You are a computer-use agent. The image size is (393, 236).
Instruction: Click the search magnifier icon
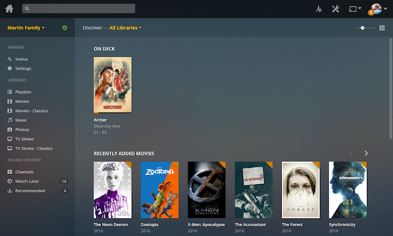click(x=27, y=8)
